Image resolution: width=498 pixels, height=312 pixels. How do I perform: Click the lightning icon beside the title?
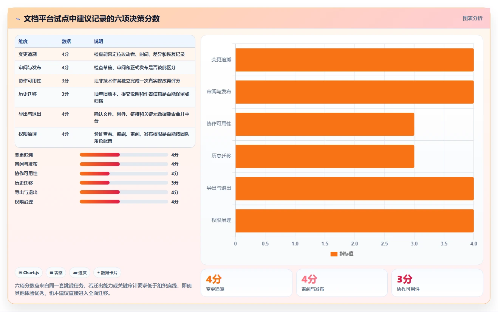[x=18, y=19]
